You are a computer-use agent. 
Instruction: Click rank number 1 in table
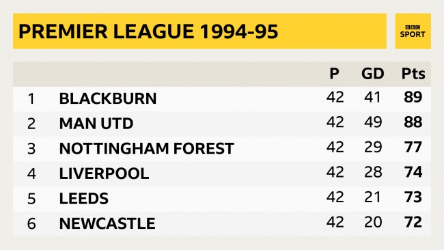point(31,99)
